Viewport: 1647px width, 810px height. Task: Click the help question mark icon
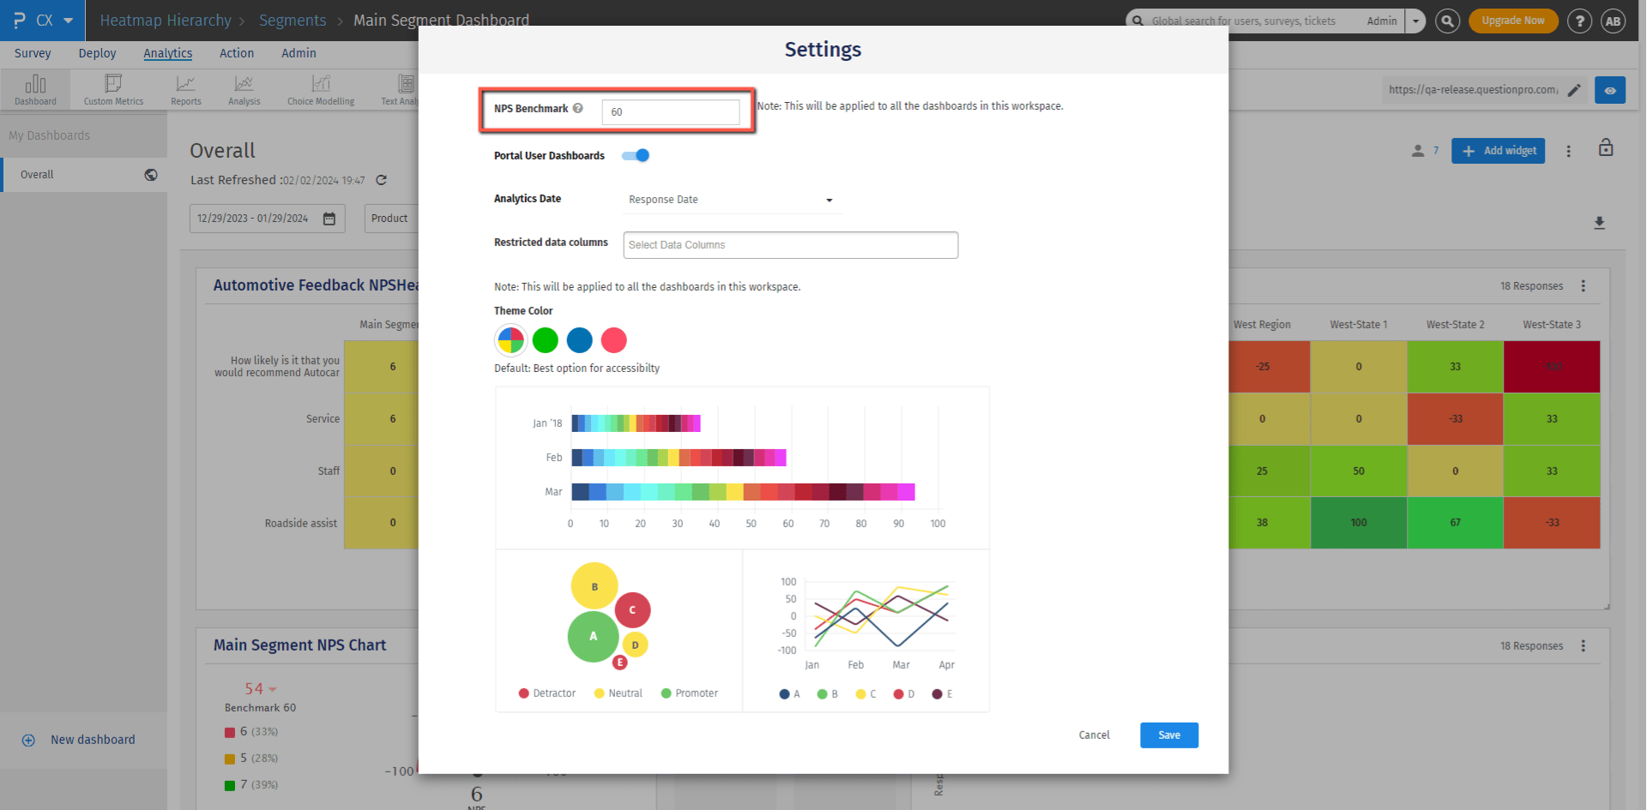point(1579,21)
